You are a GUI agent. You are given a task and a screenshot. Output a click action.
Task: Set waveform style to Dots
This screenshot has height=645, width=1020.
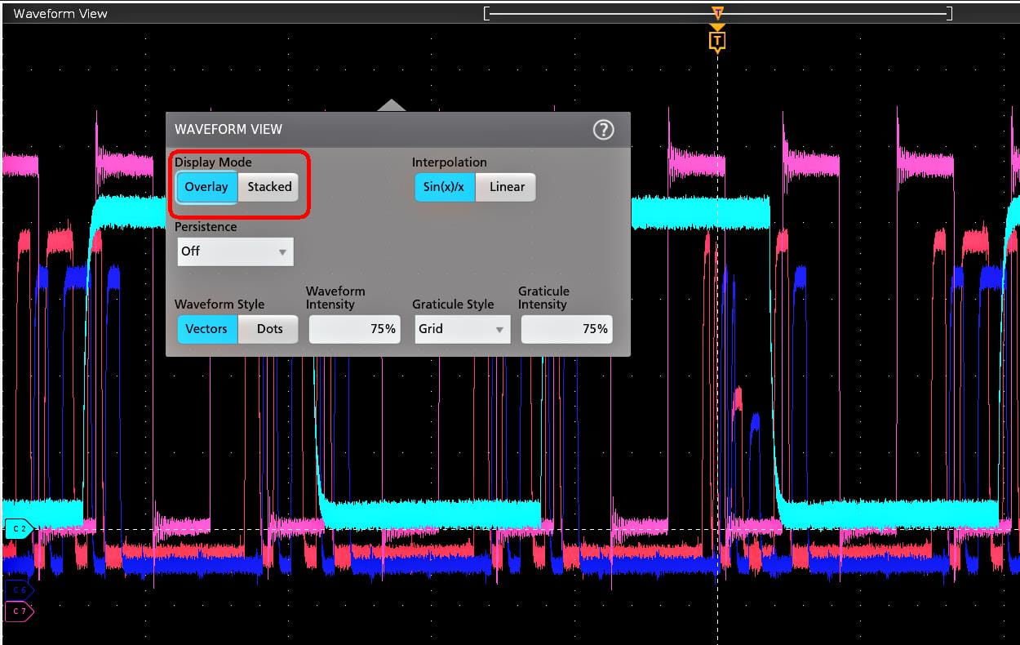click(x=269, y=329)
